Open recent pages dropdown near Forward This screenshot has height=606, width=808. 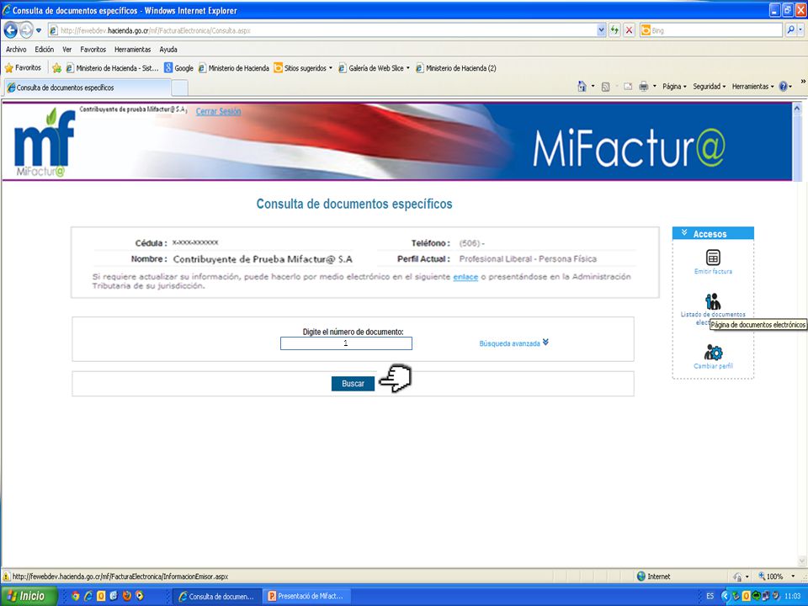tap(39, 30)
